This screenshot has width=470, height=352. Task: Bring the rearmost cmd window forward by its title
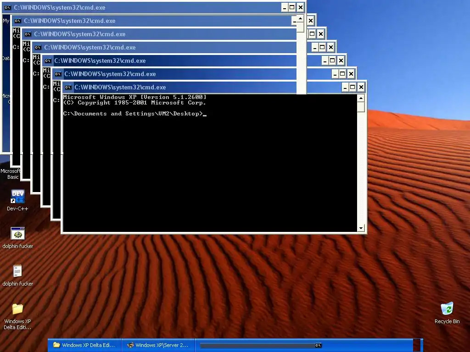point(60,7)
